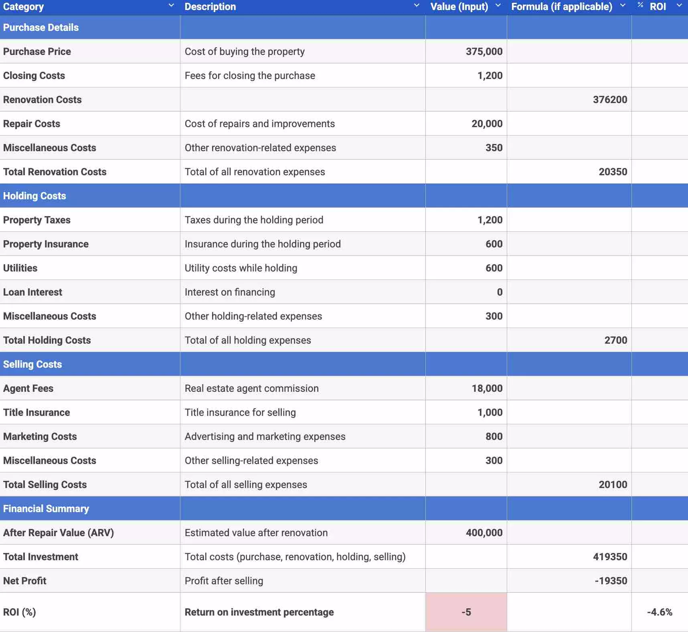This screenshot has height=632, width=688.
Task: Select the Repair Costs value 20,000
Action: point(487,124)
